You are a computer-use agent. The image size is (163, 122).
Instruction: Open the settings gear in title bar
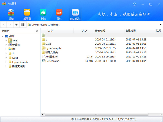coord(135,4)
